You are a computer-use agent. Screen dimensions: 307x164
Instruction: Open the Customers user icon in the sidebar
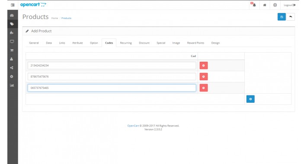tap(12, 59)
